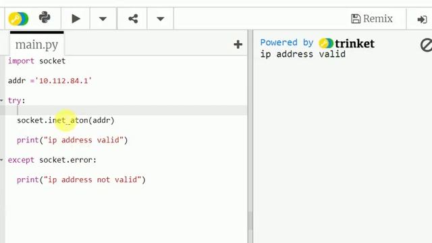This screenshot has height=243, width=432.
Task: Click the Python language icon
Action: pyautogui.click(x=45, y=18)
